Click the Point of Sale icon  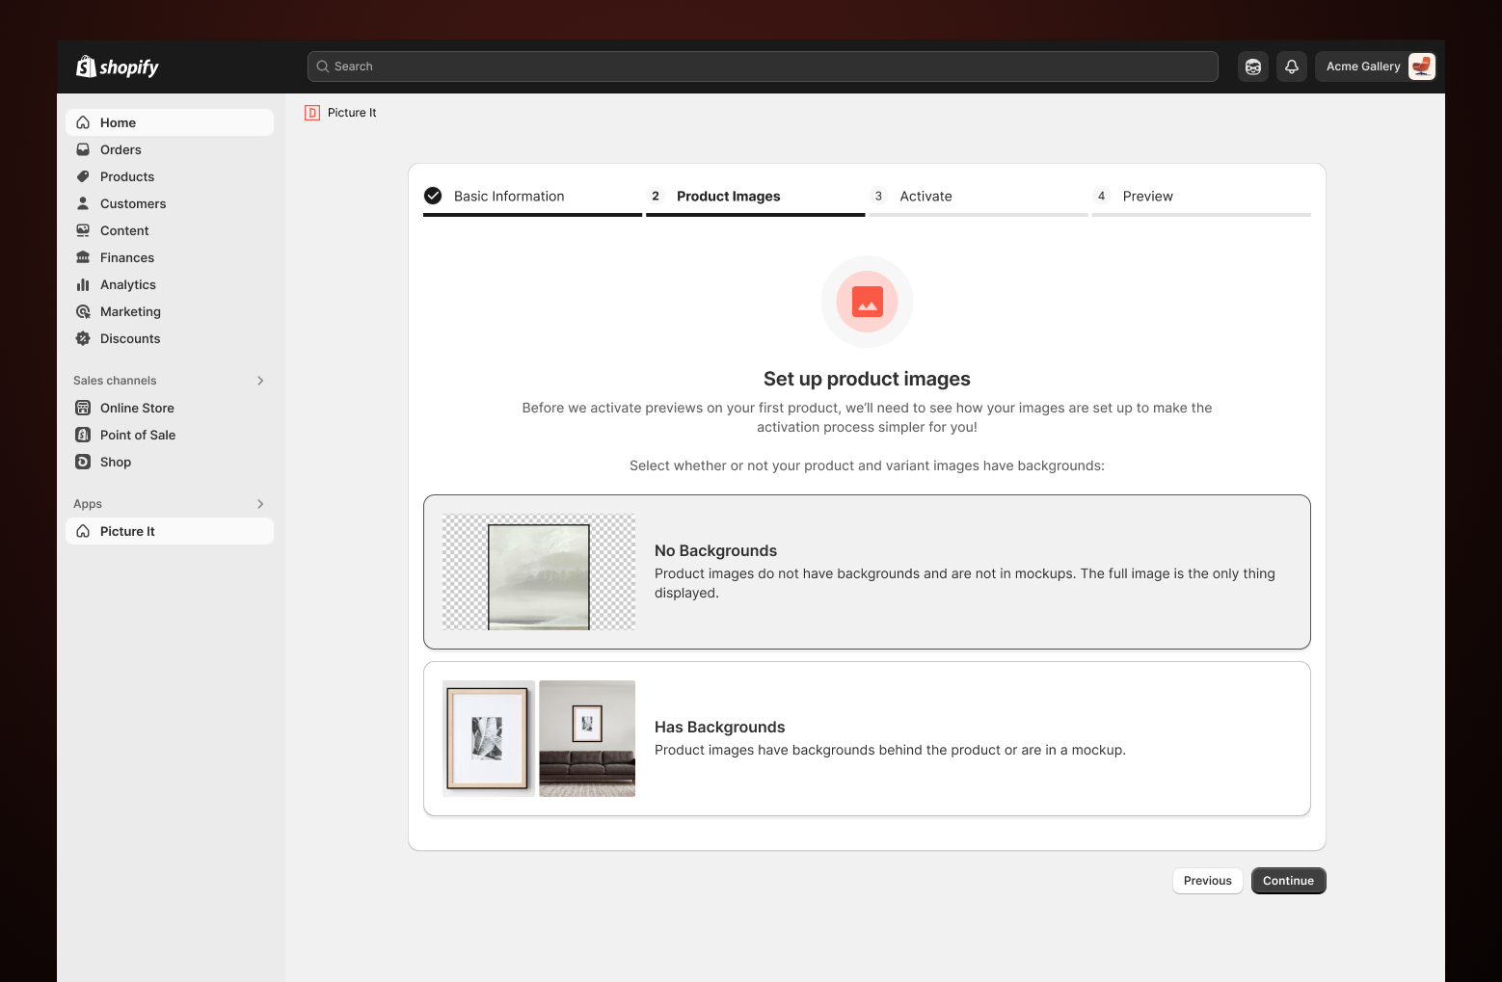click(x=83, y=435)
